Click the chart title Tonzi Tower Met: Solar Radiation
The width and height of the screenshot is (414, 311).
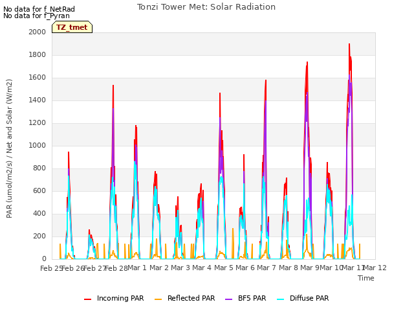tap(206, 7)
